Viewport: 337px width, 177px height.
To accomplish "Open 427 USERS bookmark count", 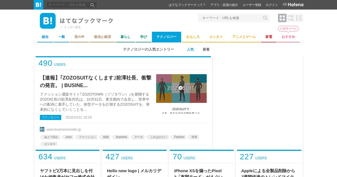I will (119, 157).
